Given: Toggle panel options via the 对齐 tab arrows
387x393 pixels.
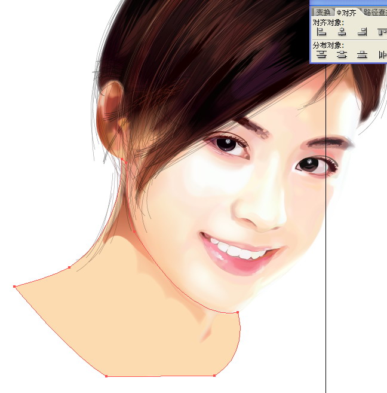Looking at the screenshot, I should click(x=339, y=12).
